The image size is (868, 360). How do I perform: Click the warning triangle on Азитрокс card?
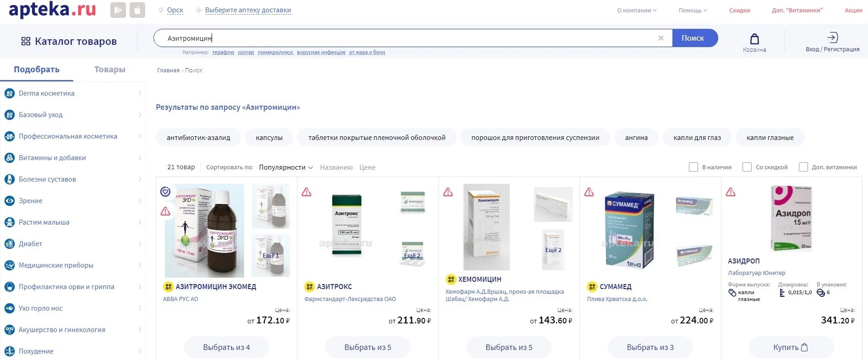[306, 192]
